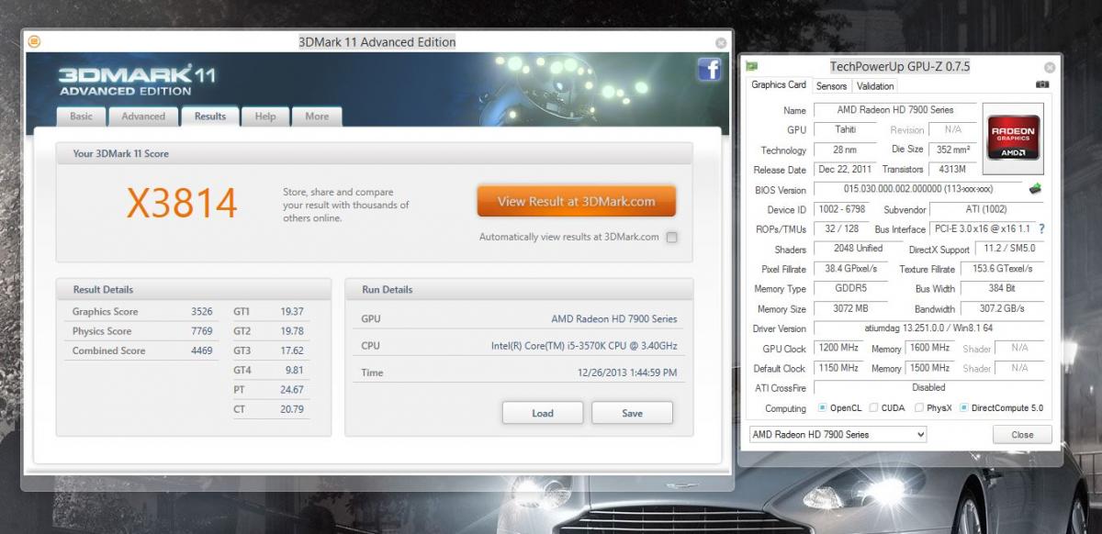Click the Memory 1600 MHz field
This screenshot has width=1102, height=534.
(x=930, y=349)
